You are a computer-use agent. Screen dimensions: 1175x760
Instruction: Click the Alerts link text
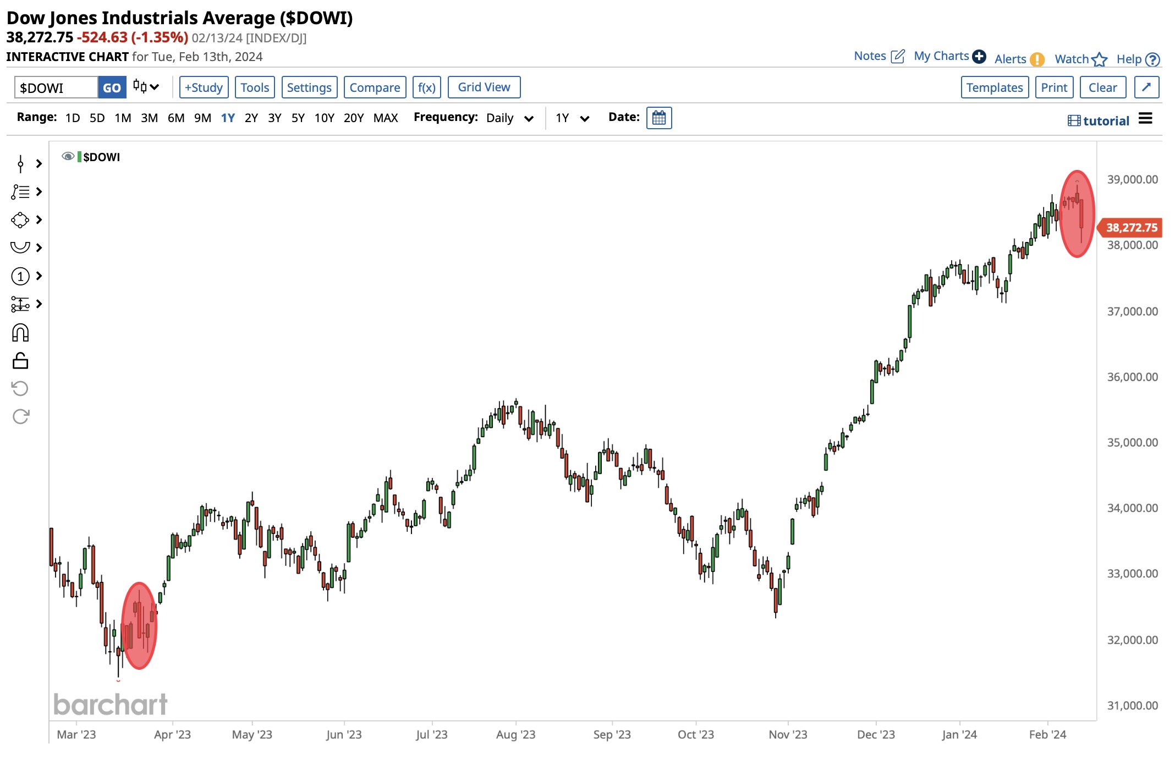1010,59
